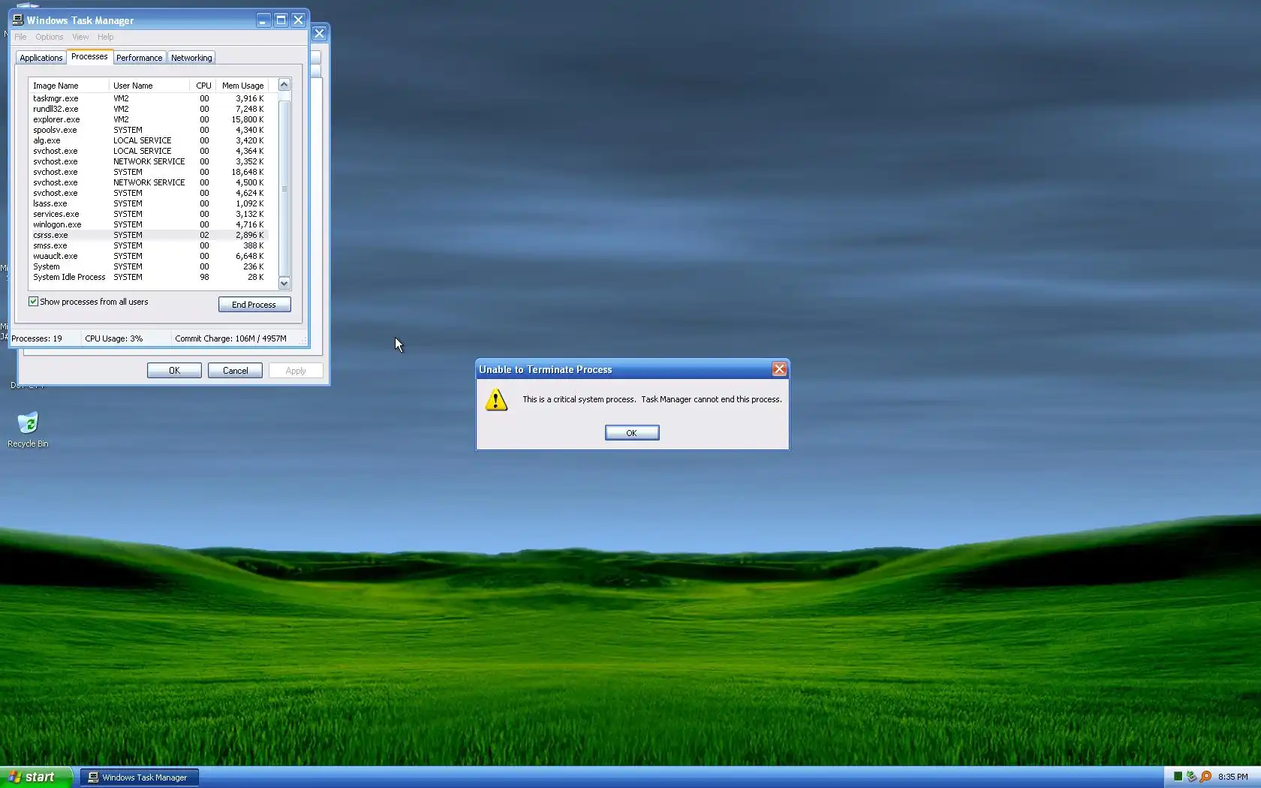Select the rundll32.exe process row
This screenshot has width=1261, height=788.
click(x=149, y=109)
